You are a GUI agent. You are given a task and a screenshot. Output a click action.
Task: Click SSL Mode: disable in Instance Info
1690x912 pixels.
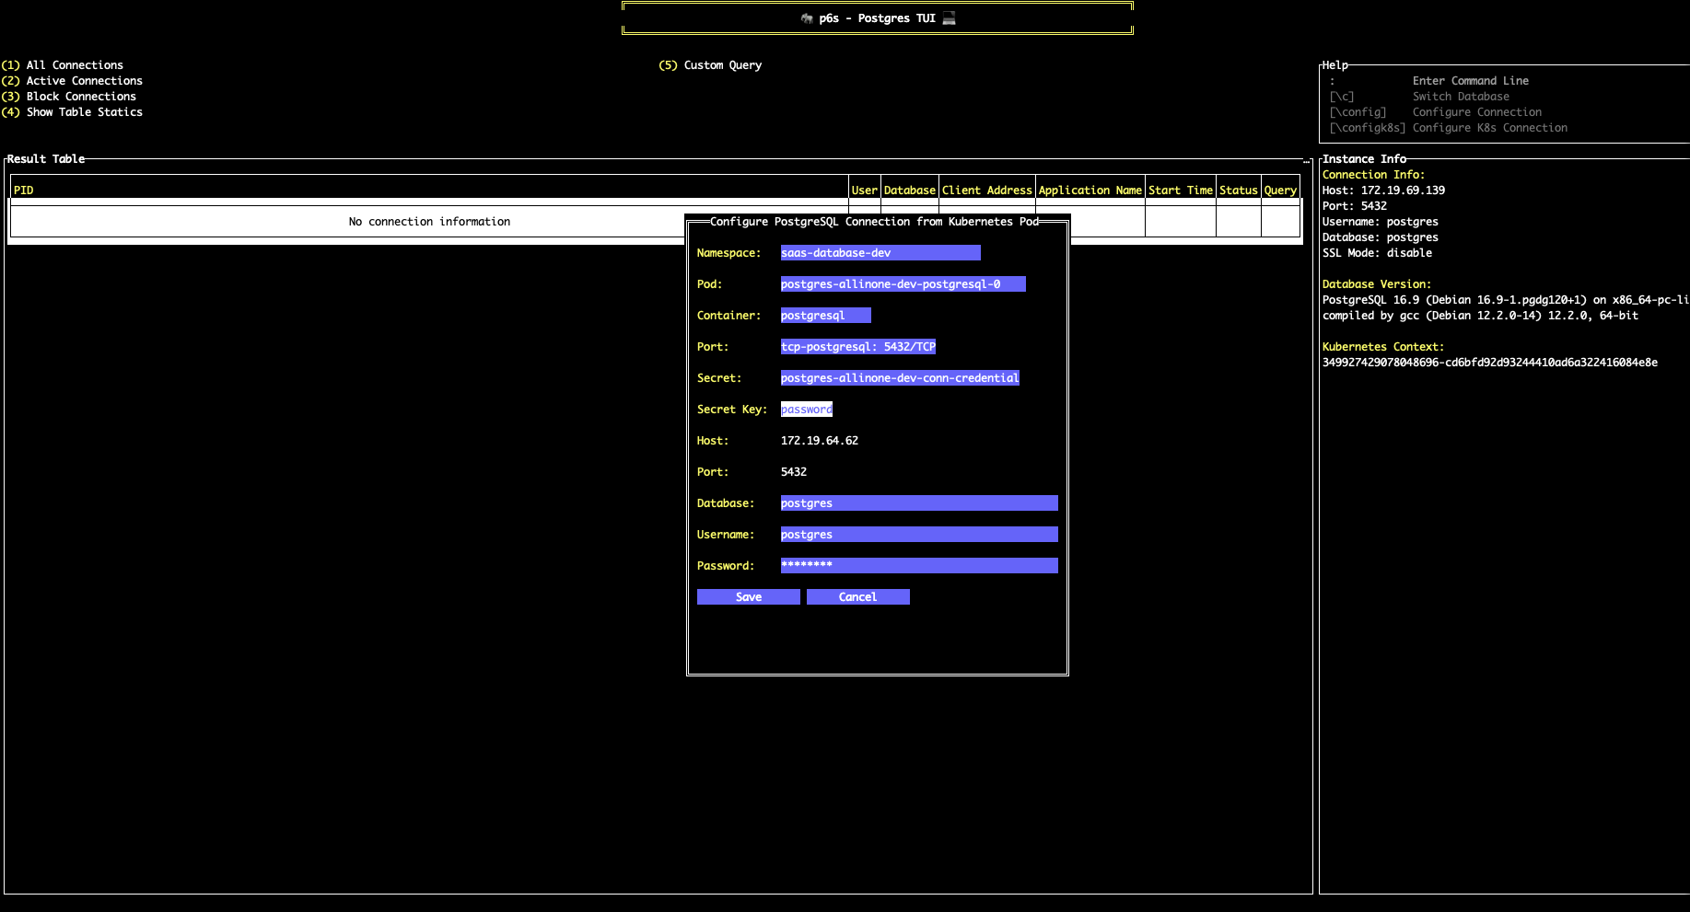1377,253
